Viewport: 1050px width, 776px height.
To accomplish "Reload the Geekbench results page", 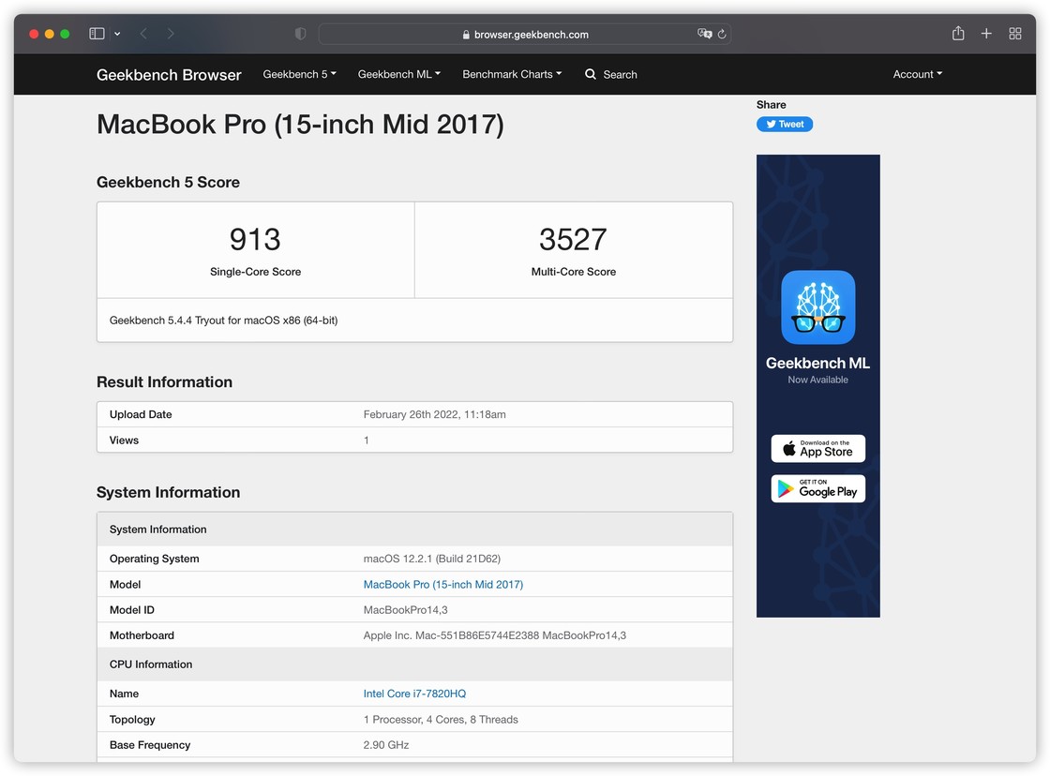I will click(720, 34).
